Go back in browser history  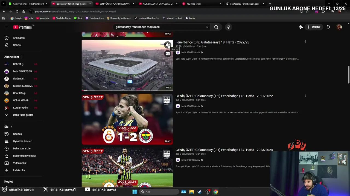click(4, 11)
